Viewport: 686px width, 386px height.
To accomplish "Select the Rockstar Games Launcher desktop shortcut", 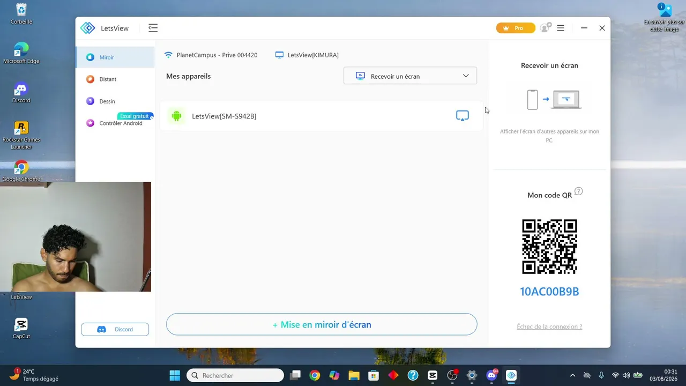I will (x=21, y=136).
